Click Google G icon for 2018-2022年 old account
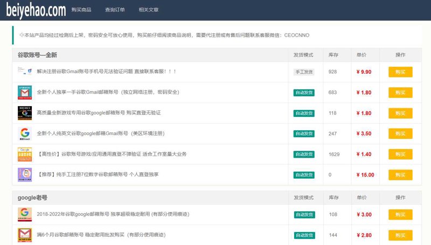This screenshot has height=245, width=431. [x=25, y=214]
